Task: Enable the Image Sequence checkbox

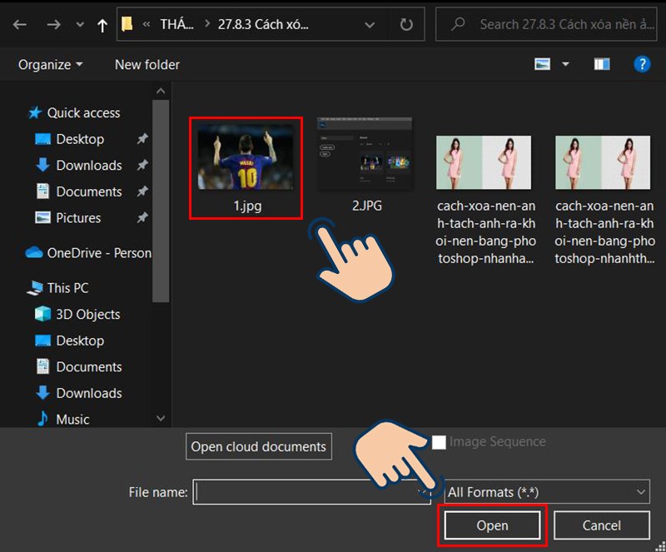Action: pos(439,442)
